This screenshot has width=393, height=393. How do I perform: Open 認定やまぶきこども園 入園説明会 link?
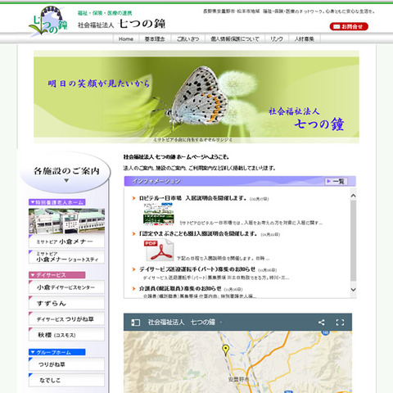pos(198,233)
